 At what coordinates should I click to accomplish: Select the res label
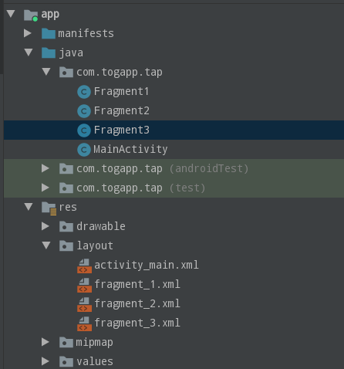68,208
